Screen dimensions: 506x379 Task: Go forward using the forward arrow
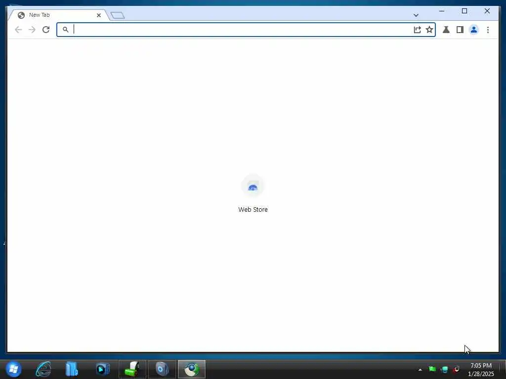[x=32, y=30]
